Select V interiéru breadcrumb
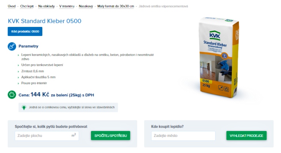 coord(67,6)
